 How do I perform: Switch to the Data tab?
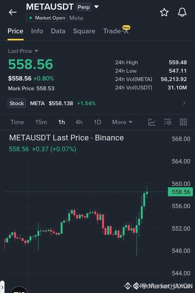[x=58, y=31]
